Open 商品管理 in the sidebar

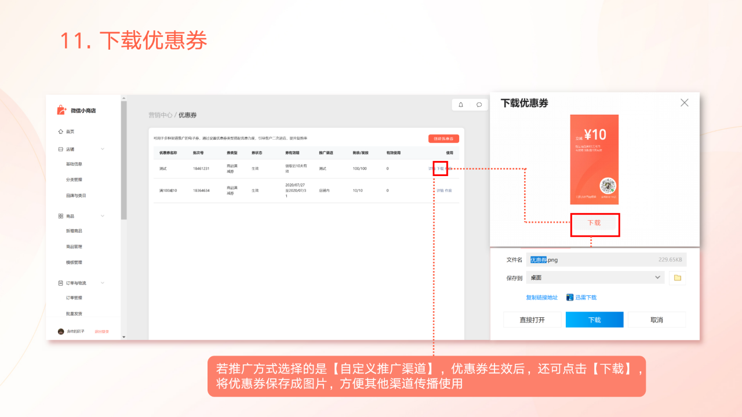pos(74,247)
